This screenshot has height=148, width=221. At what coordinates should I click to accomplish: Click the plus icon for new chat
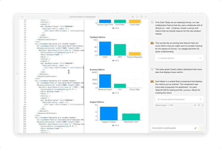click(22, 17)
